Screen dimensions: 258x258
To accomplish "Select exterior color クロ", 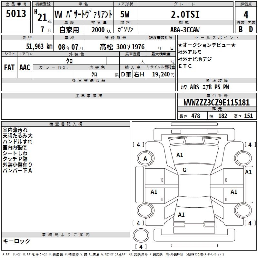I will pyautogui.click(x=69, y=61).
